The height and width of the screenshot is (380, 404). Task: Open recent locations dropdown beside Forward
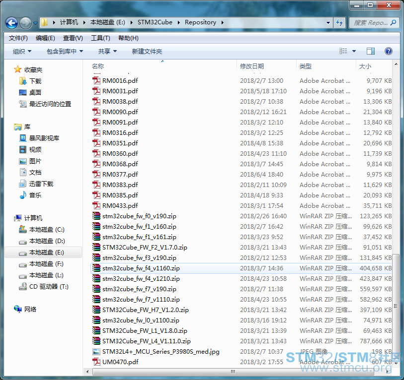36,23
